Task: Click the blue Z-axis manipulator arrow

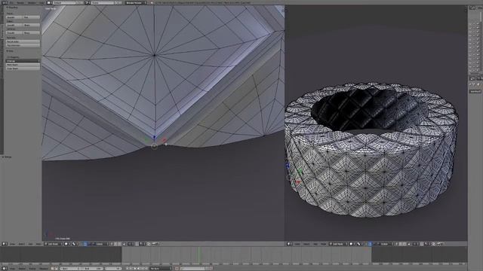Action: click(x=154, y=136)
